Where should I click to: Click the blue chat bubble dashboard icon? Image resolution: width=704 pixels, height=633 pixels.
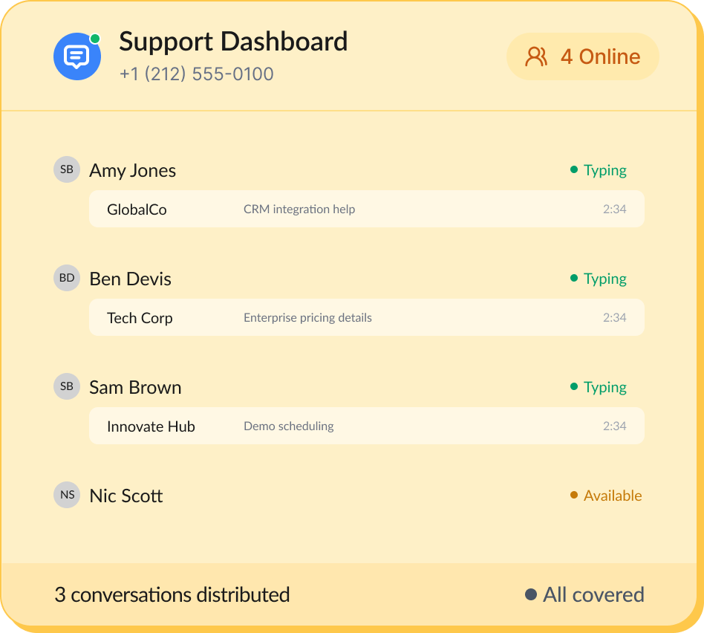(x=77, y=56)
